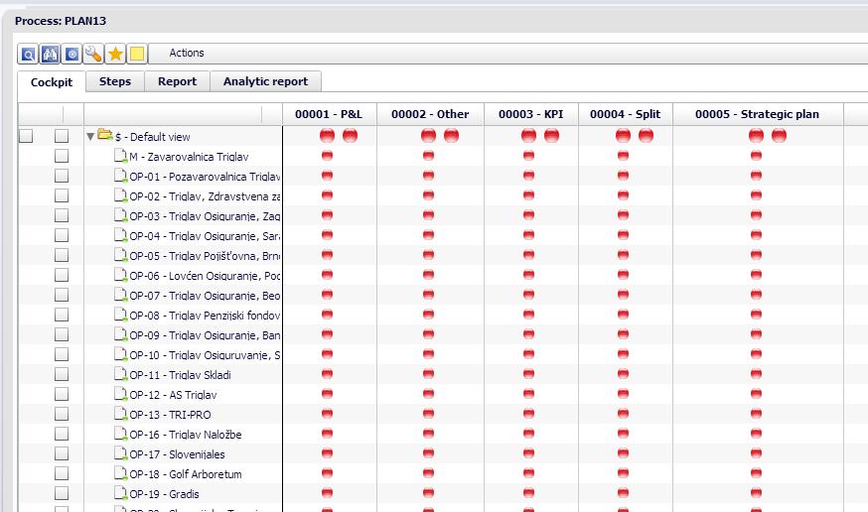Check the OP-01 row checkbox

(x=62, y=176)
